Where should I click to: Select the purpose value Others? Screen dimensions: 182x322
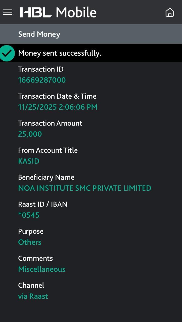[30, 242]
